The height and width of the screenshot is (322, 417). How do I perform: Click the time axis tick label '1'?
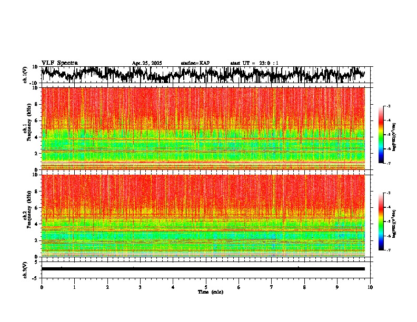point(74,287)
